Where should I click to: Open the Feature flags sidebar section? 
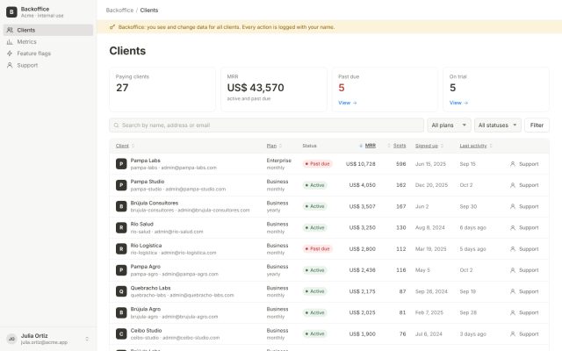(48, 54)
